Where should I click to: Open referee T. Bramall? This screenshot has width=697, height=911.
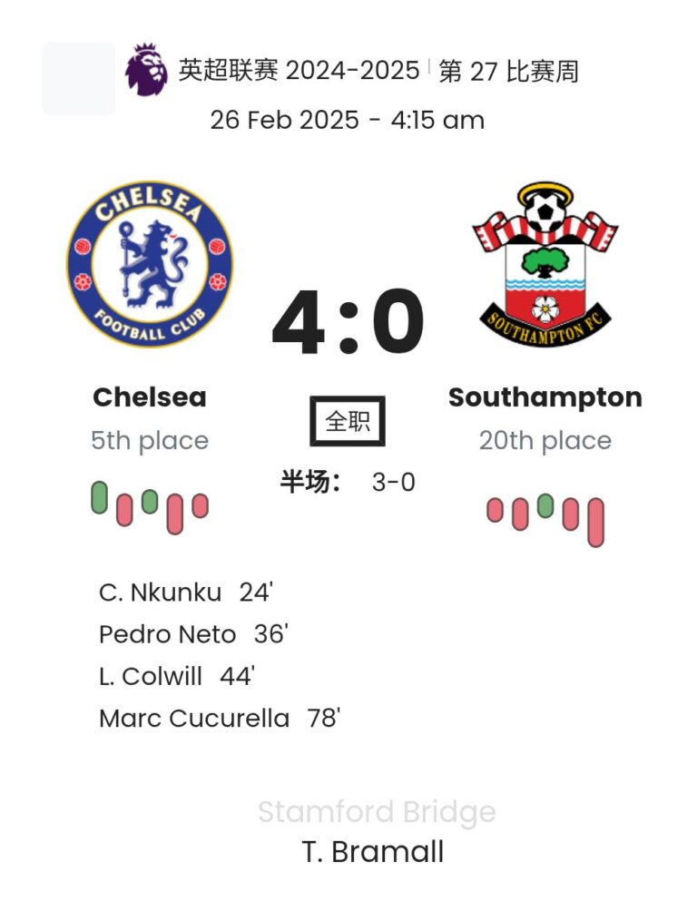click(373, 852)
